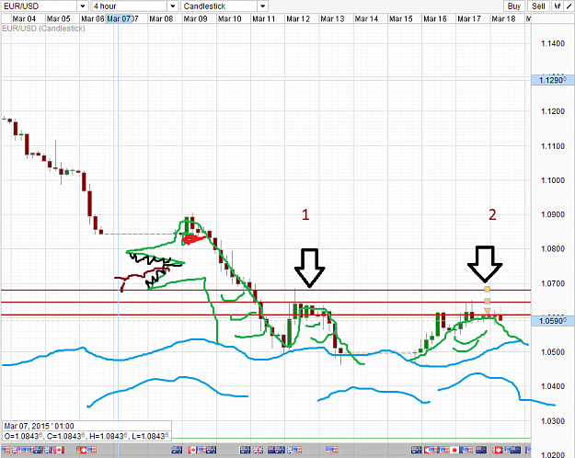Click the 1.1200 price axis label
Screen dimensions: 575x458
[x=553, y=111]
